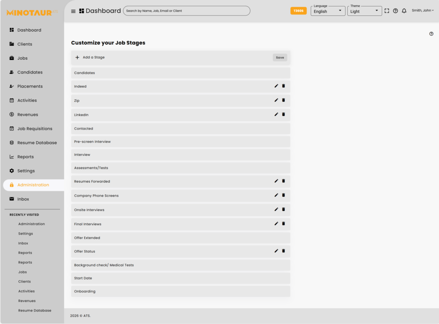Open the Language dropdown

click(328, 11)
